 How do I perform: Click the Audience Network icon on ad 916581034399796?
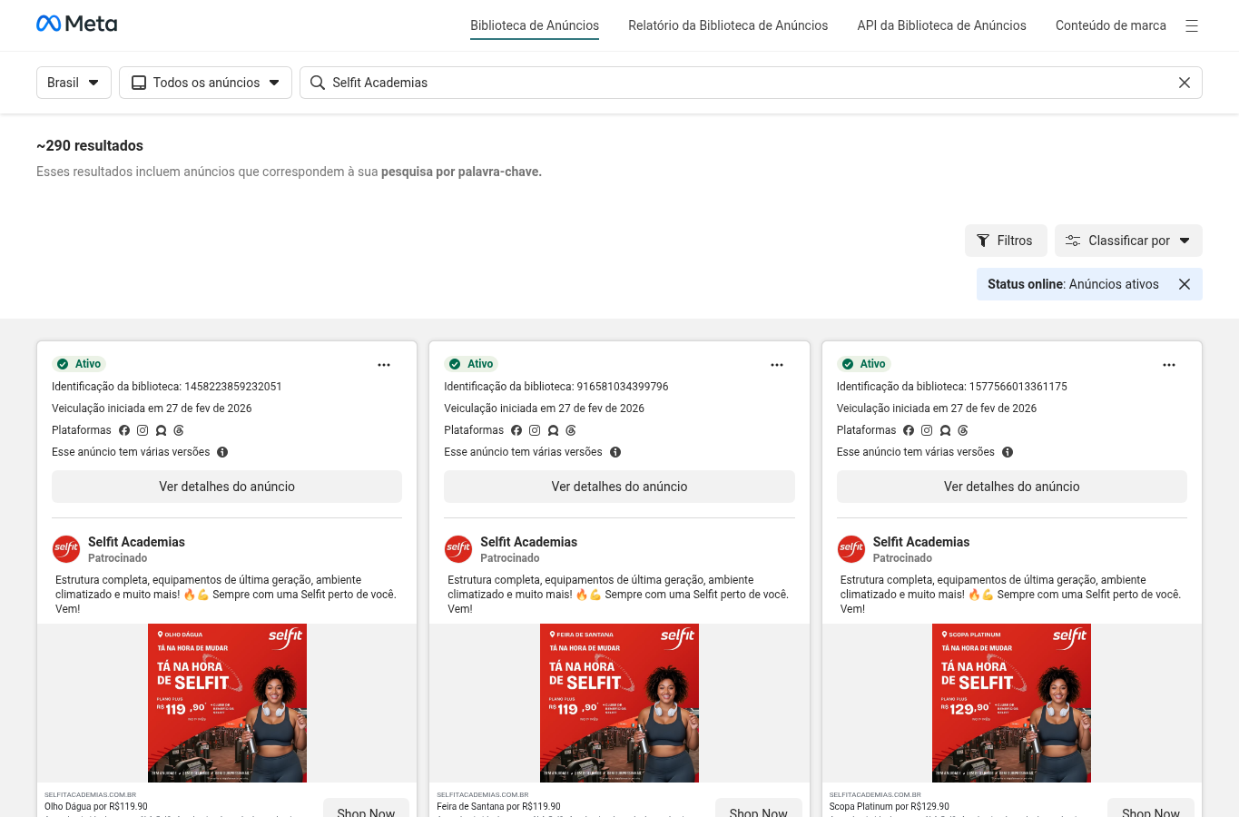(553, 430)
